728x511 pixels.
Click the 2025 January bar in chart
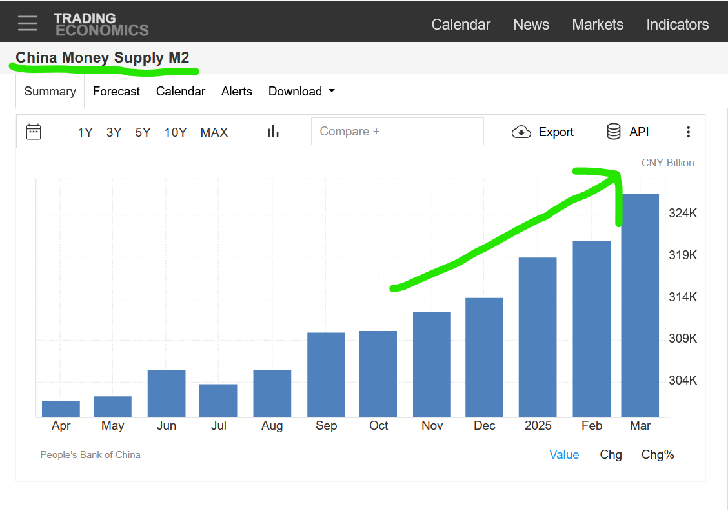coord(538,337)
